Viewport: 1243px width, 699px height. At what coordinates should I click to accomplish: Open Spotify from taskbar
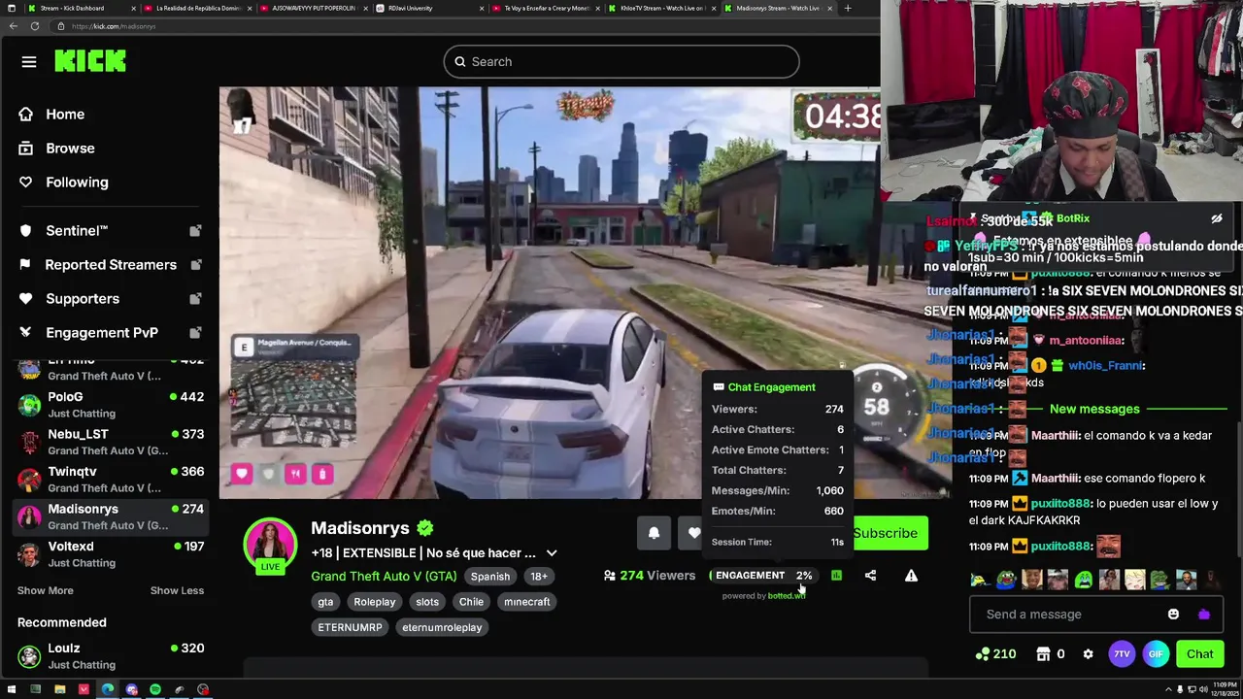coord(155,689)
